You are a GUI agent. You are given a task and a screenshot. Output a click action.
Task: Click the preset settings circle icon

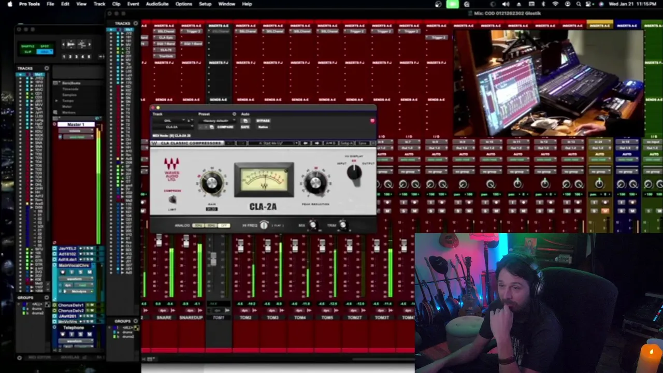(235, 114)
